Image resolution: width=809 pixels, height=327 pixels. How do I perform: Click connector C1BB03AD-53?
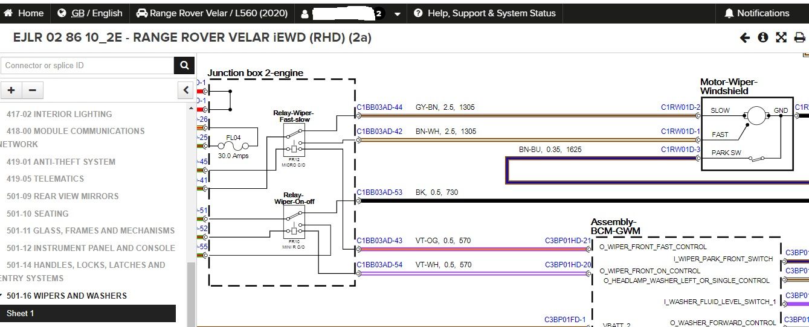click(379, 192)
